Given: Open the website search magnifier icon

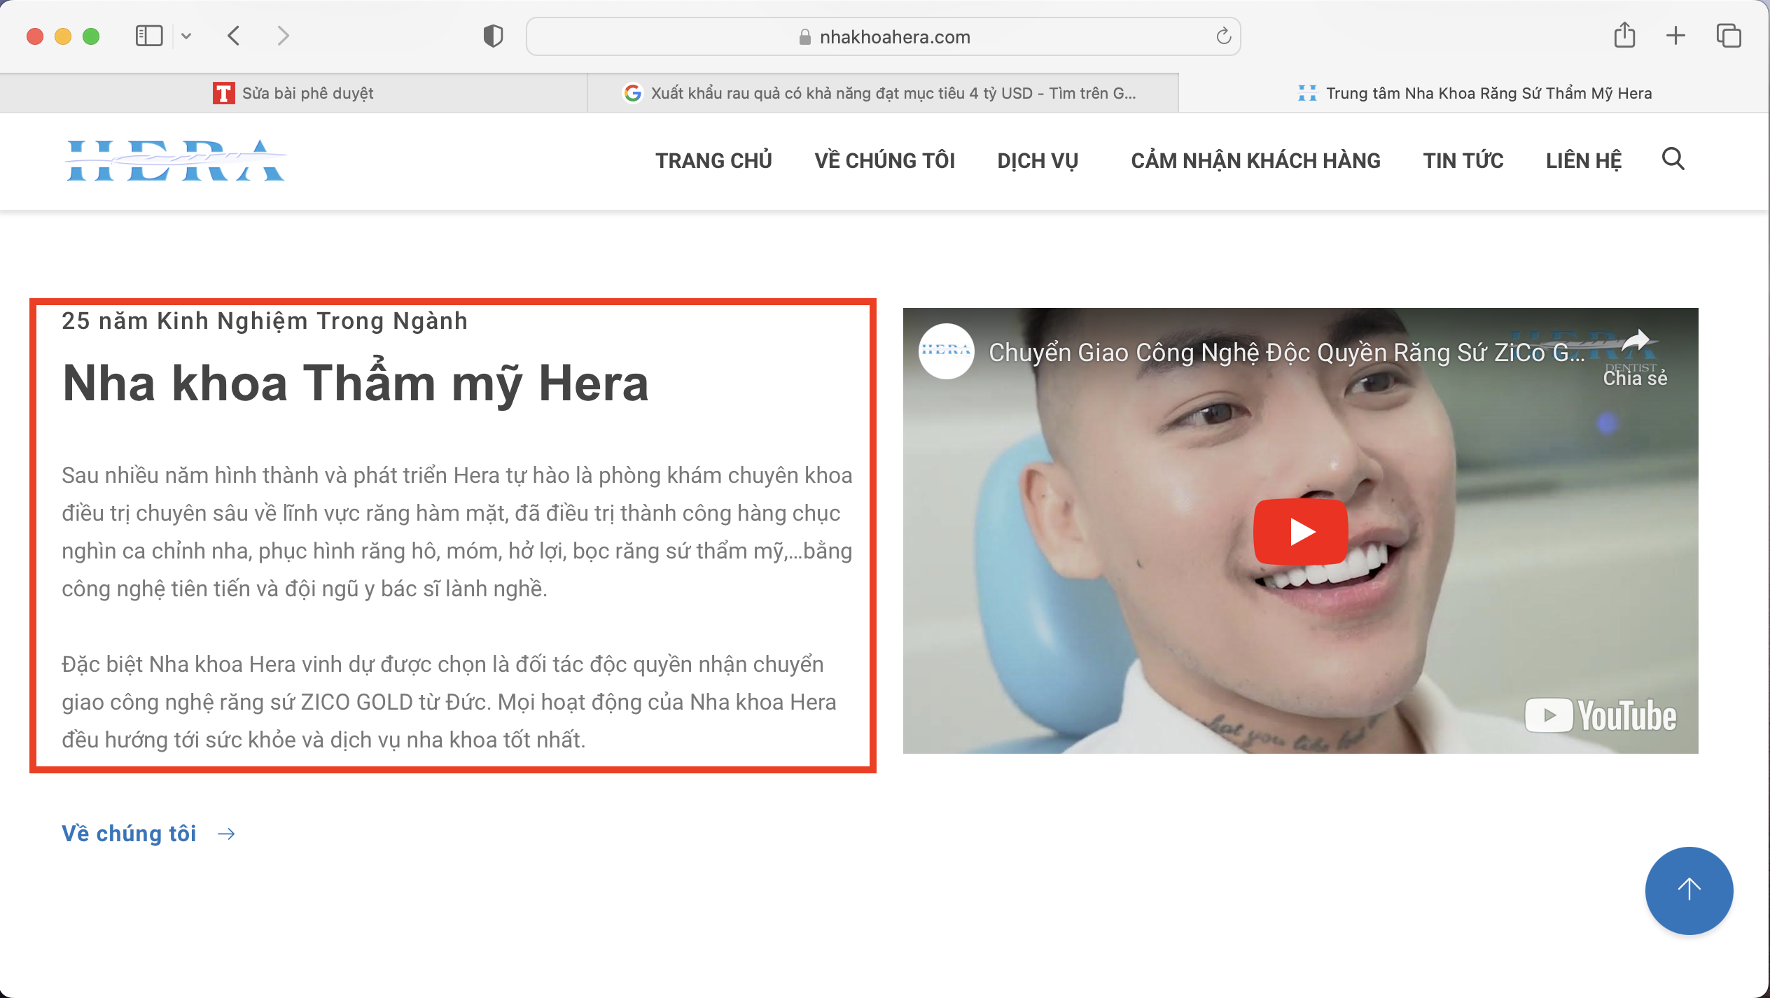Looking at the screenshot, I should click(1673, 160).
